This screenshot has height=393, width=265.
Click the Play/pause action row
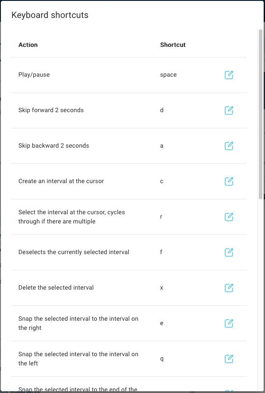(x=34, y=75)
